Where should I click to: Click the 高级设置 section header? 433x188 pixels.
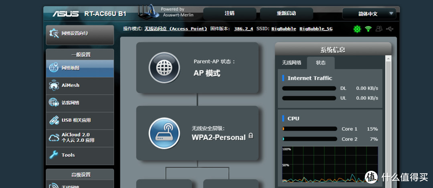click(80, 174)
